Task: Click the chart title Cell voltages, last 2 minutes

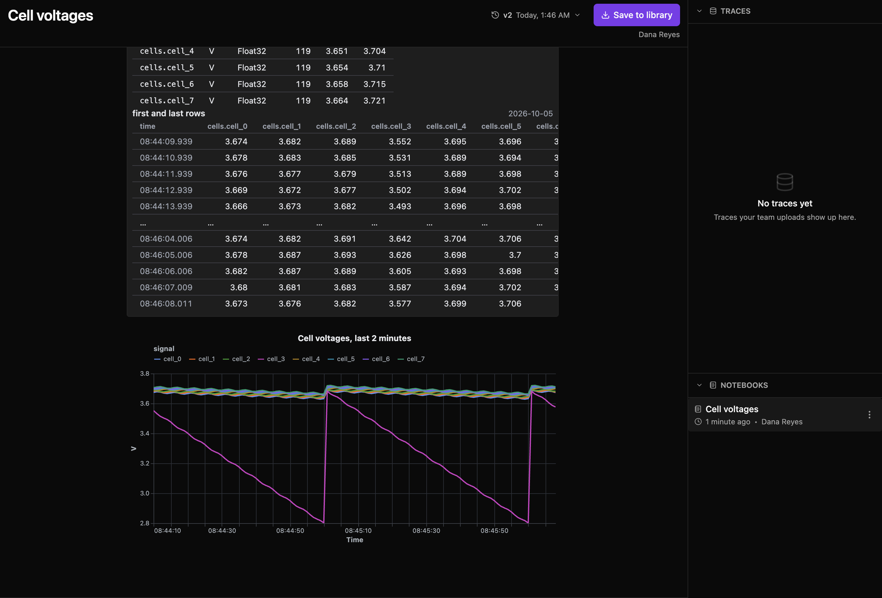Action: click(x=355, y=338)
